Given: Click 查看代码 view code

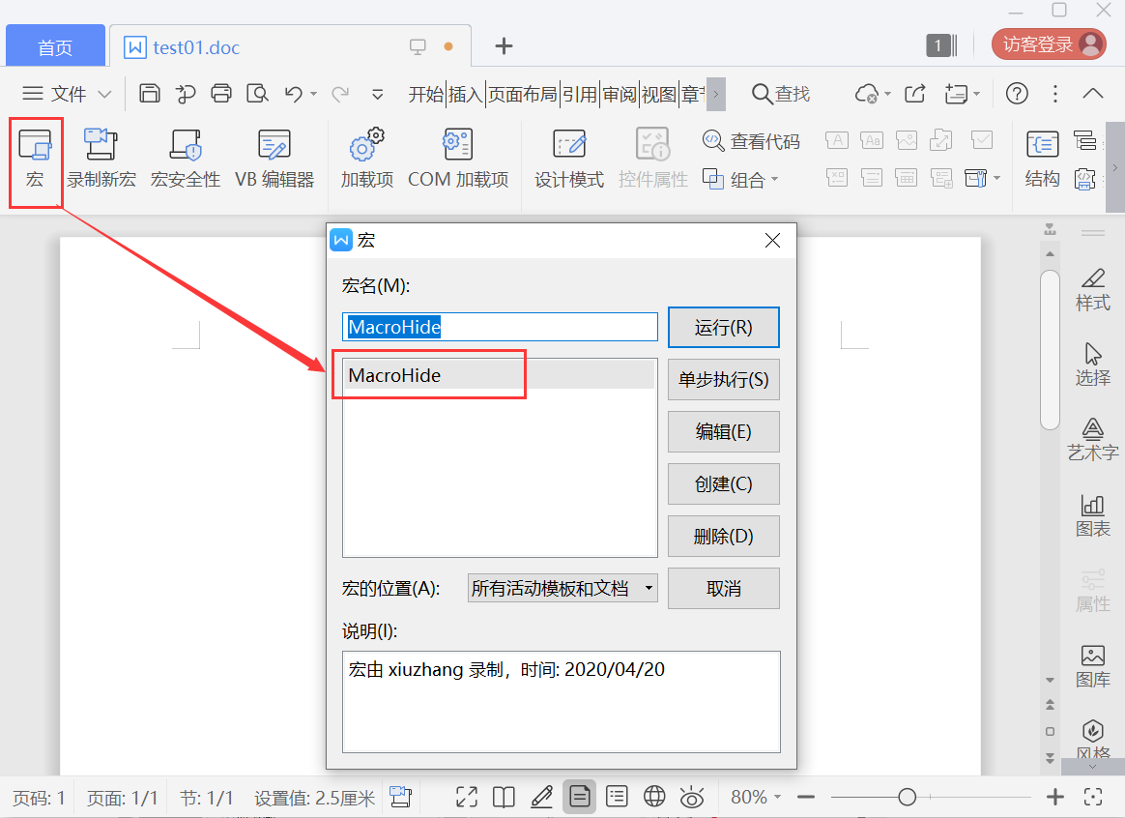Looking at the screenshot, I should click(x=751, y=140).
